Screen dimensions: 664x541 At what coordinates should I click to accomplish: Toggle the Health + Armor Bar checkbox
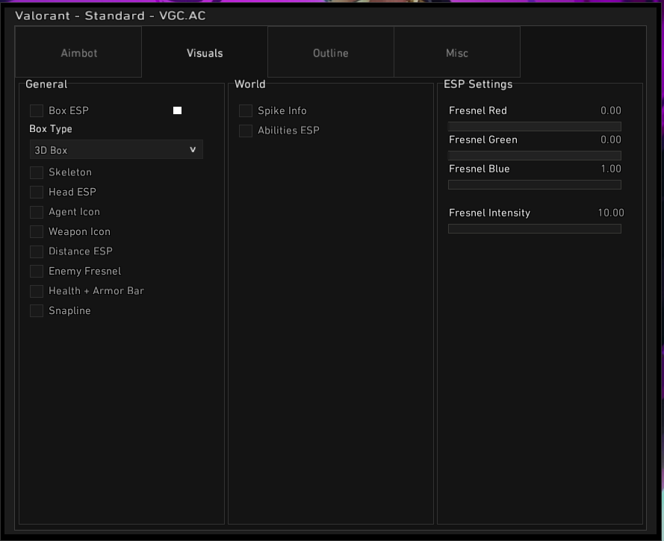click(37, 291)
